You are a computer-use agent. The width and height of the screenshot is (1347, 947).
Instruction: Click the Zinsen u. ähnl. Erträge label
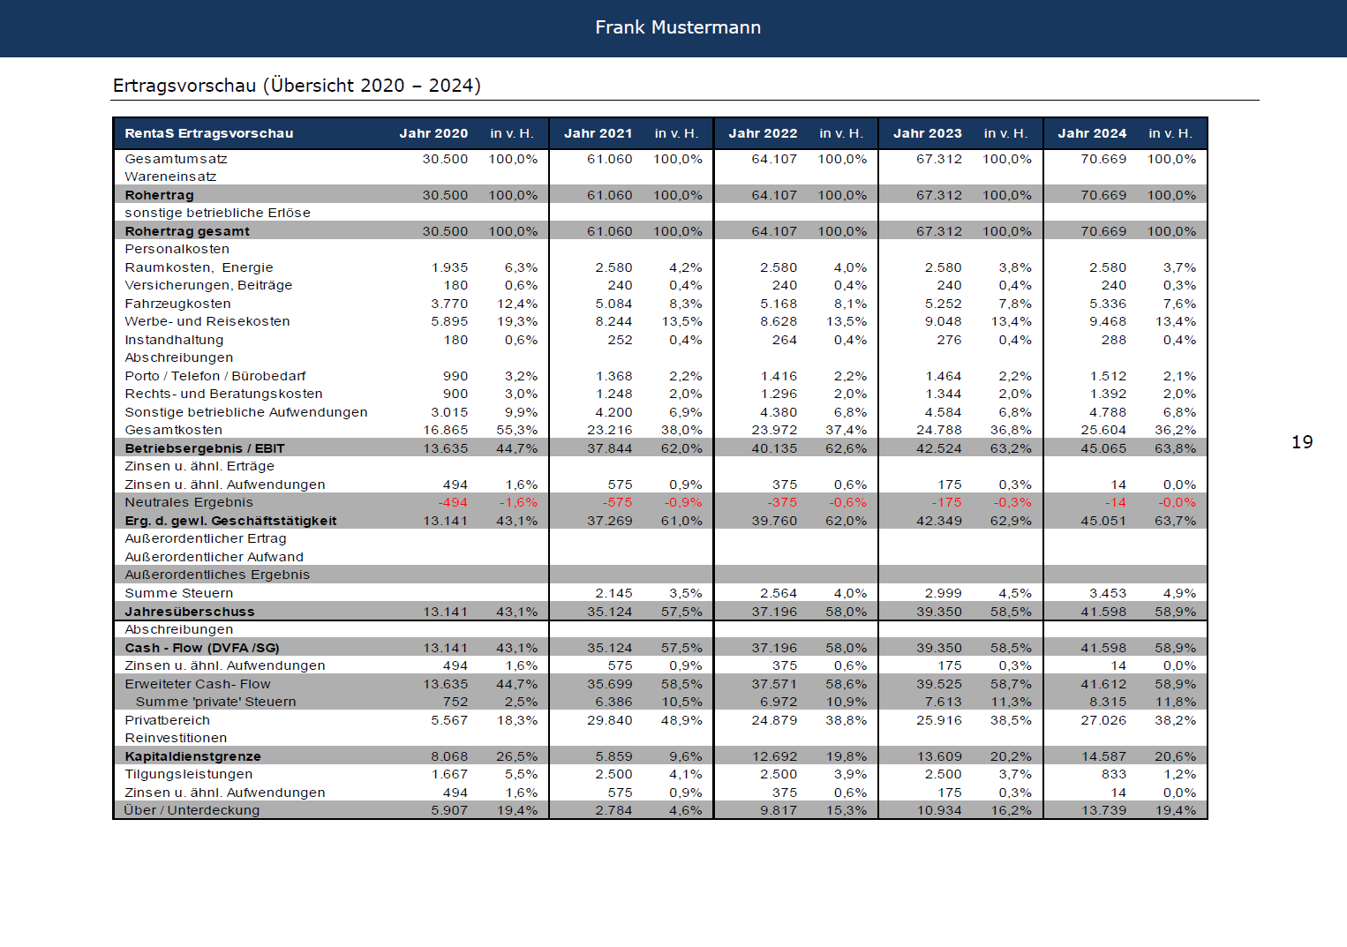[199, 466]
